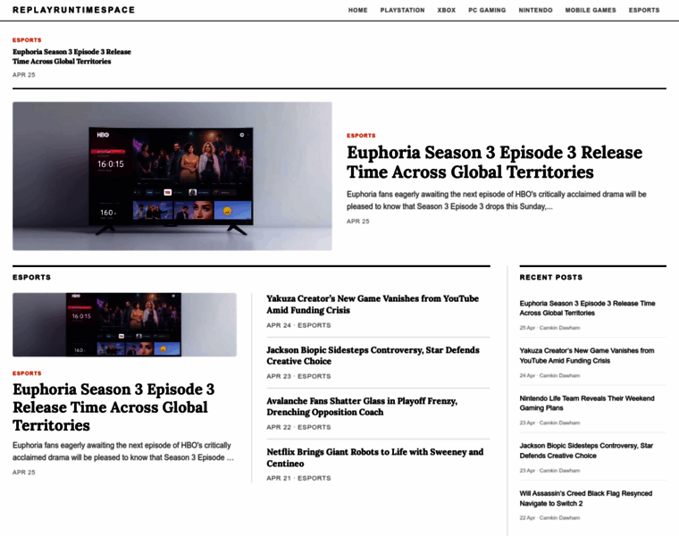This screenshot has height=536, width=679.
Task: Click the author name beside 25 Apr in Recent Posts
Action: click(x=559, y=328)
